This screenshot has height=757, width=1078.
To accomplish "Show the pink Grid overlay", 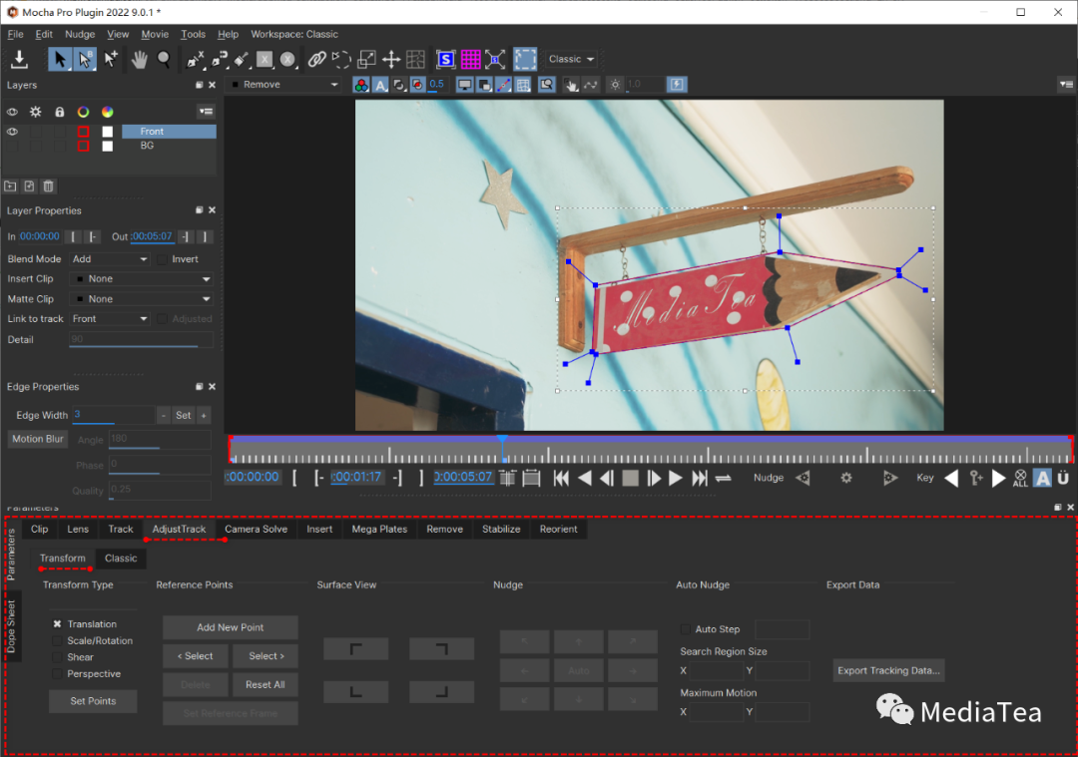I will [470, 59].
